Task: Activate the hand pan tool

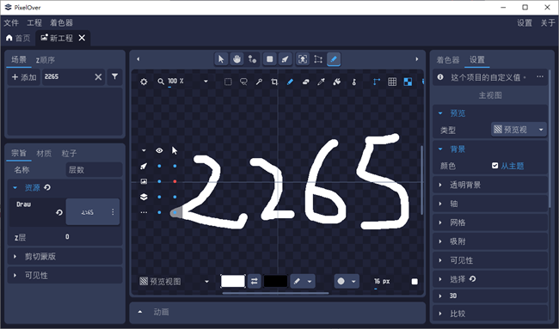Action: (x=236, y=59)
